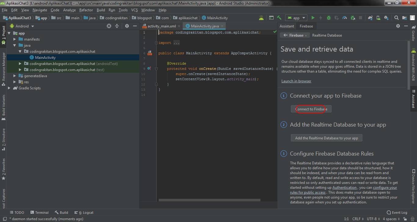This screenshot has width=417, height=222.
Task: Apply changes with the lightning icon
Action: coord(321,18)
